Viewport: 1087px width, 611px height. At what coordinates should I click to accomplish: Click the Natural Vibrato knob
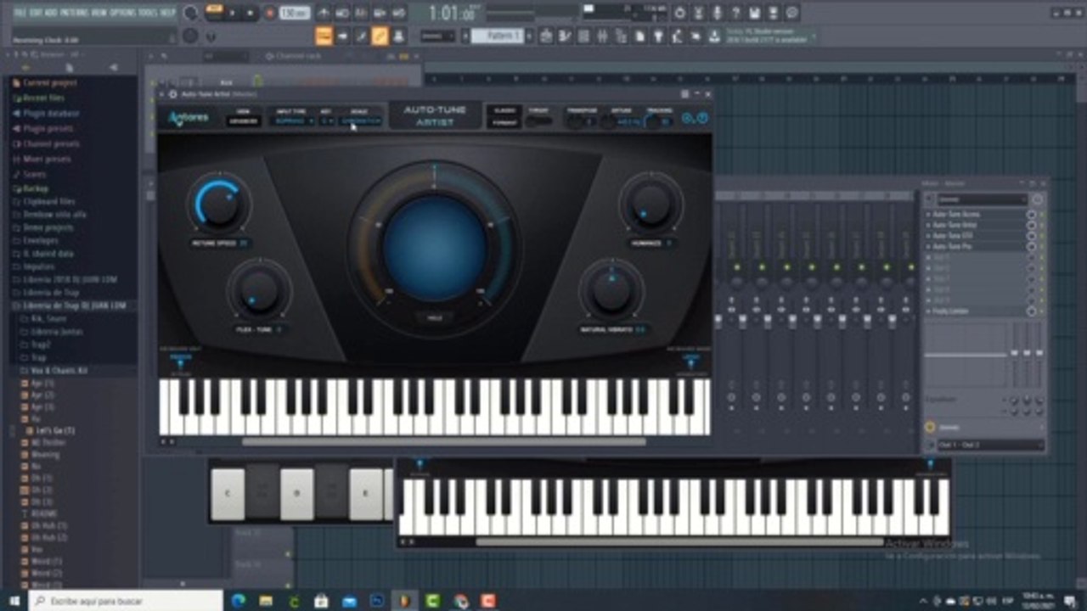click(x=611, y=290)
